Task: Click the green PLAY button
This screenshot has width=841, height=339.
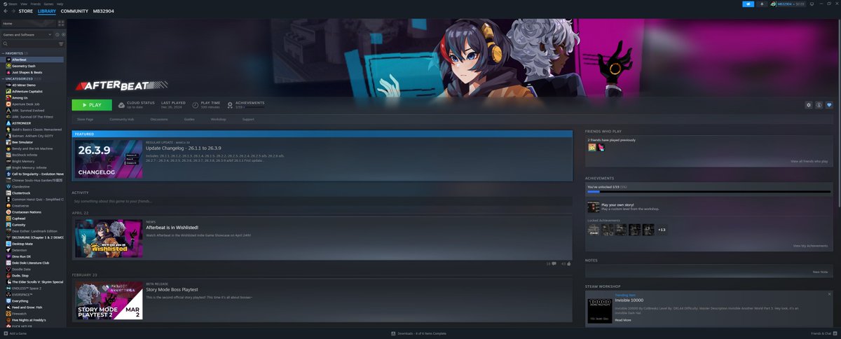Action: (x=91, y=105)
